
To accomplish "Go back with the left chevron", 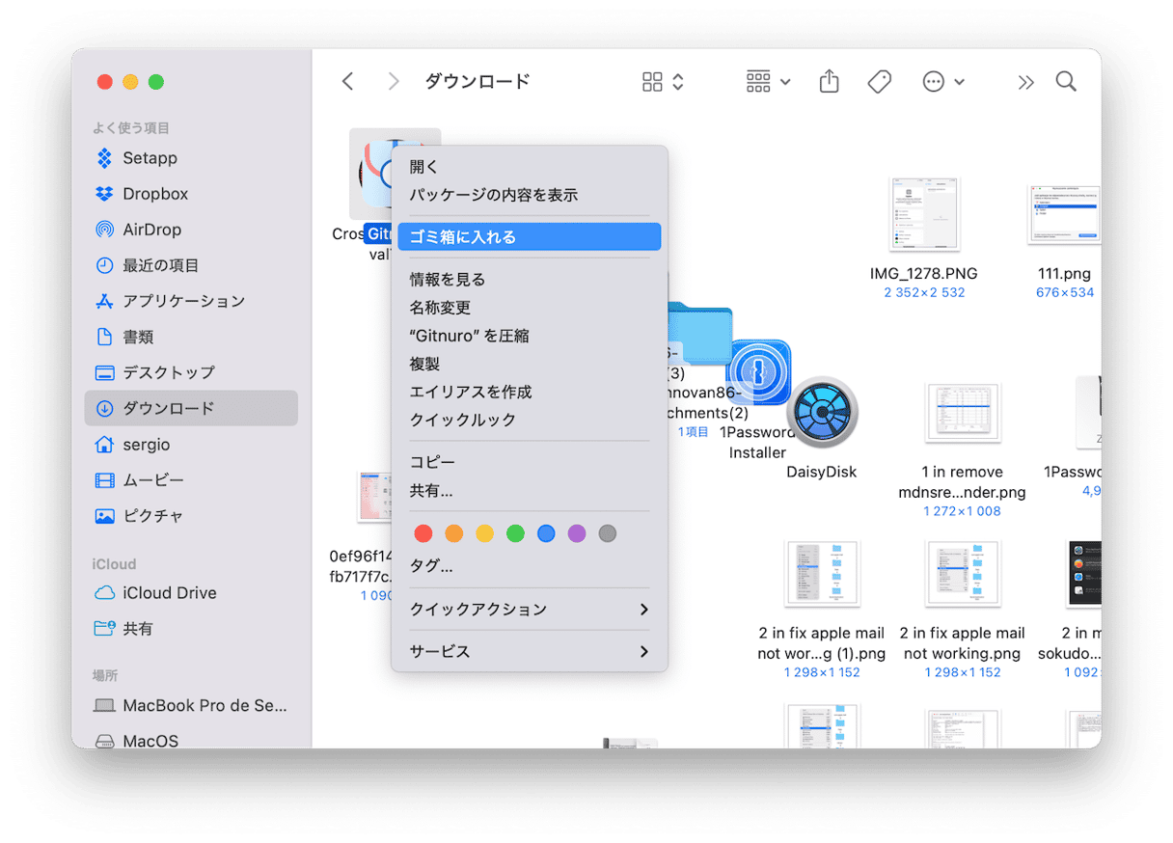I will coord(348,82).
